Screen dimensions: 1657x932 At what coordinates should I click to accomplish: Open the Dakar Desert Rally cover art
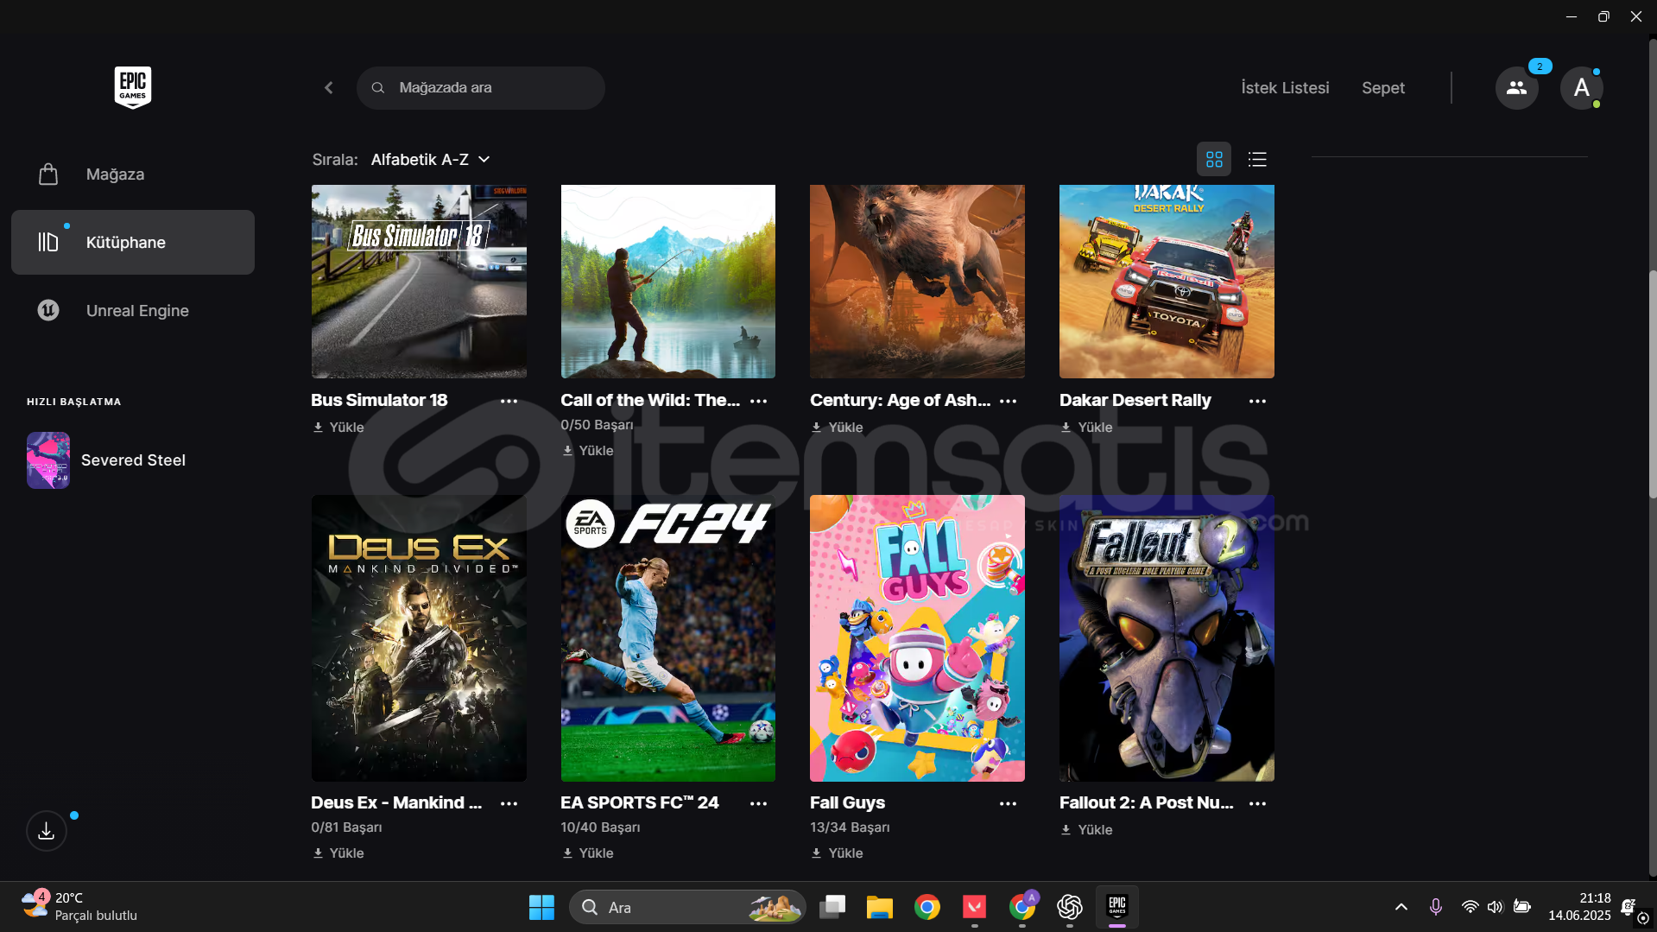click(x=1167, y=282)
